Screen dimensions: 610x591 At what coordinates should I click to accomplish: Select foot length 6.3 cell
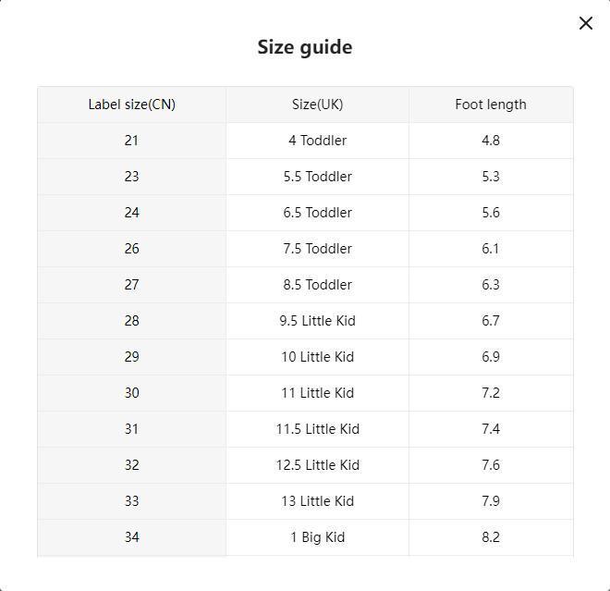pos(491,285)
